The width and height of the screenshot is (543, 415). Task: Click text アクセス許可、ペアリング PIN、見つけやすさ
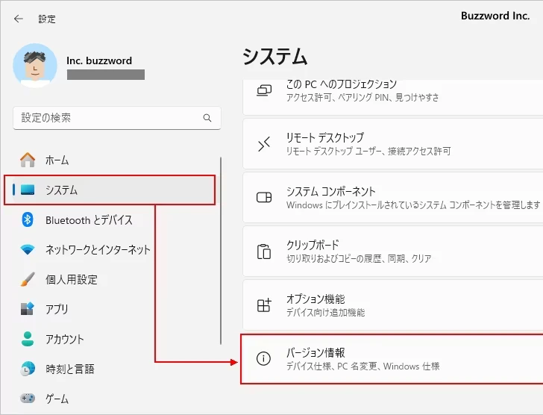pos(362,97)
